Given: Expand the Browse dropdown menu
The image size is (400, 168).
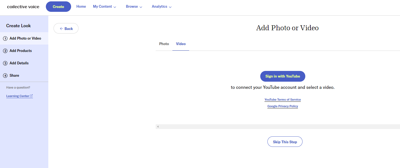Looking at the screenshot, I should [x=134, y=7].
